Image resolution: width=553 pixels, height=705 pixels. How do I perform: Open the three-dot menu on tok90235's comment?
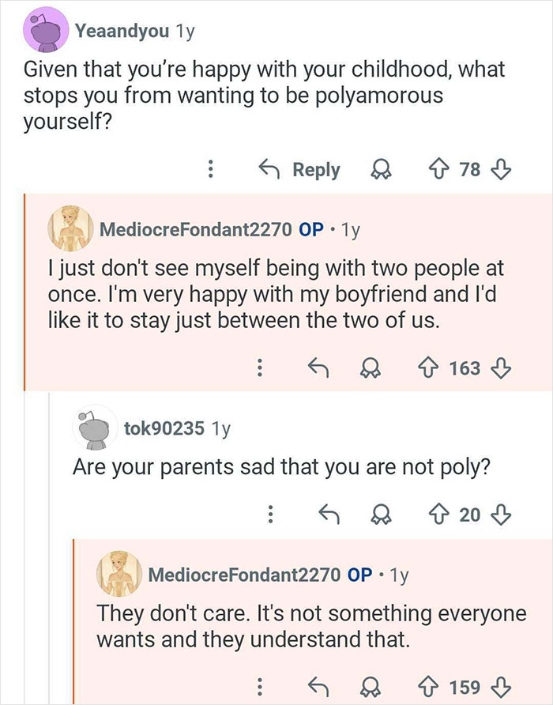coord(271,514)
